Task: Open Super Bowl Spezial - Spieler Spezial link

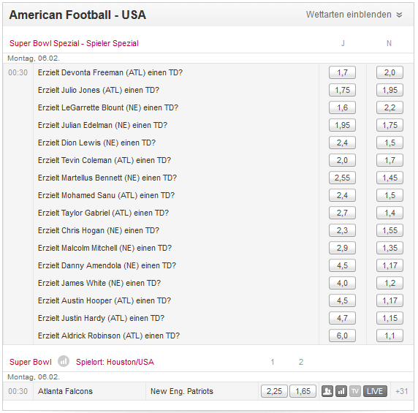Action: tap(74, 43)
